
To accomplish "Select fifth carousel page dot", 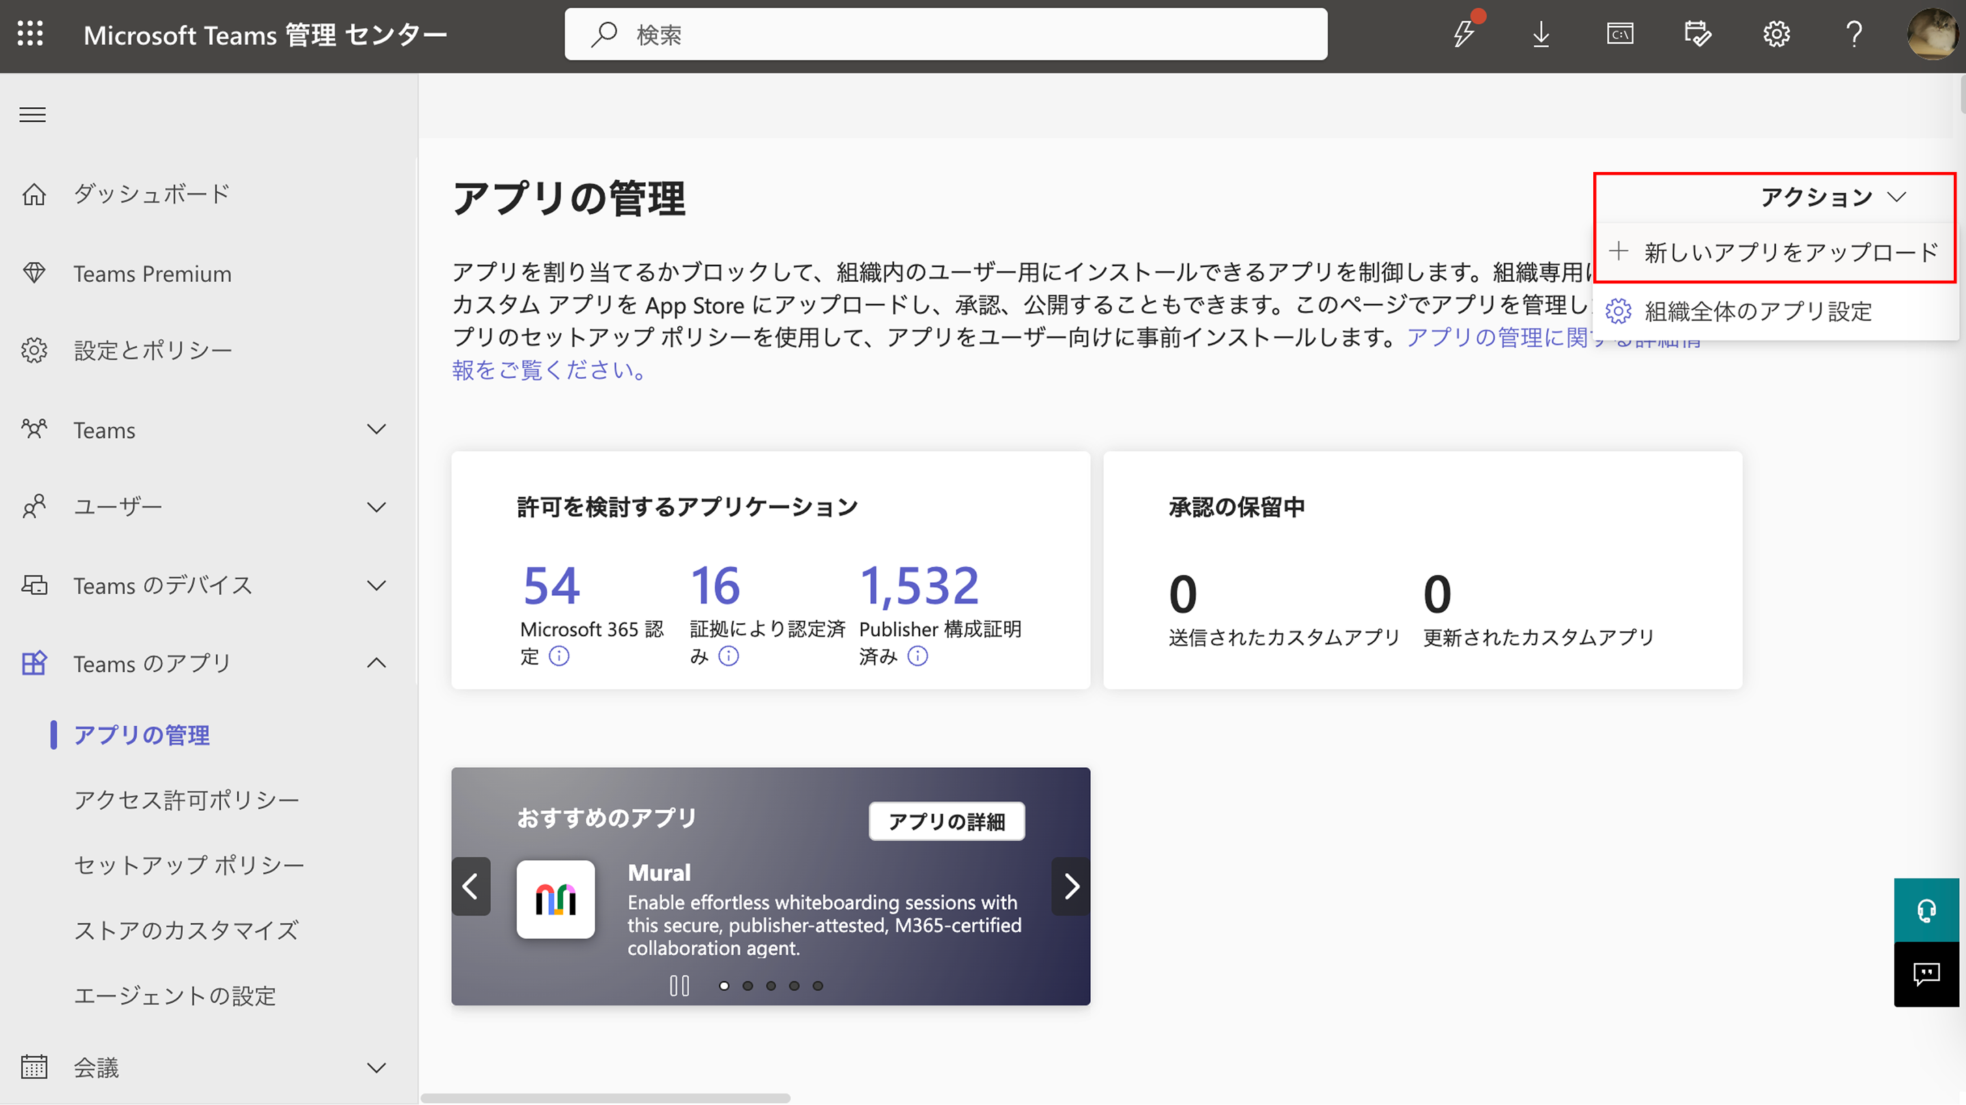I will [x=817, y=986].
